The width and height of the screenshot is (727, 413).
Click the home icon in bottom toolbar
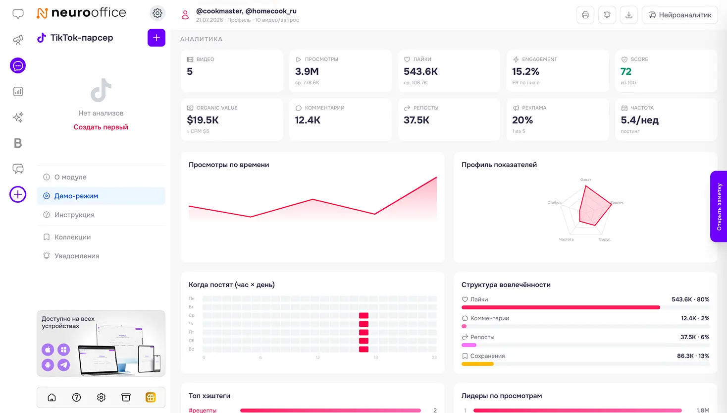click(x=52, y=397)
